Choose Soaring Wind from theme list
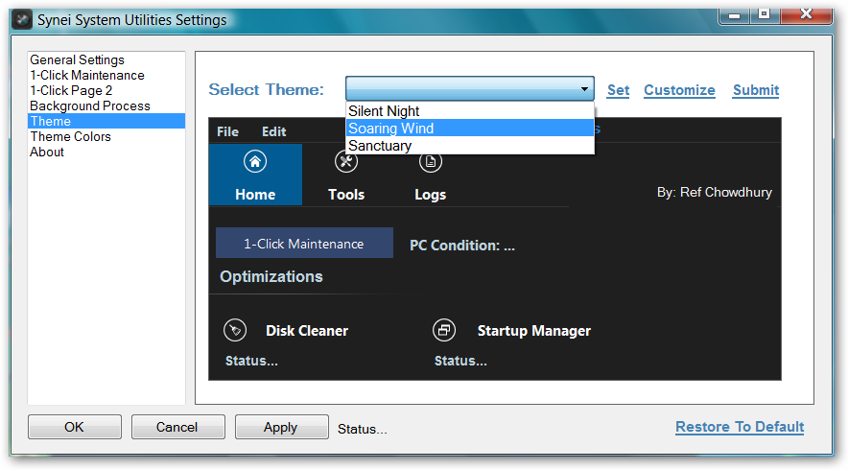Image resolution: width=848 pixels, height=470 pixels. (x=469, y=129)
